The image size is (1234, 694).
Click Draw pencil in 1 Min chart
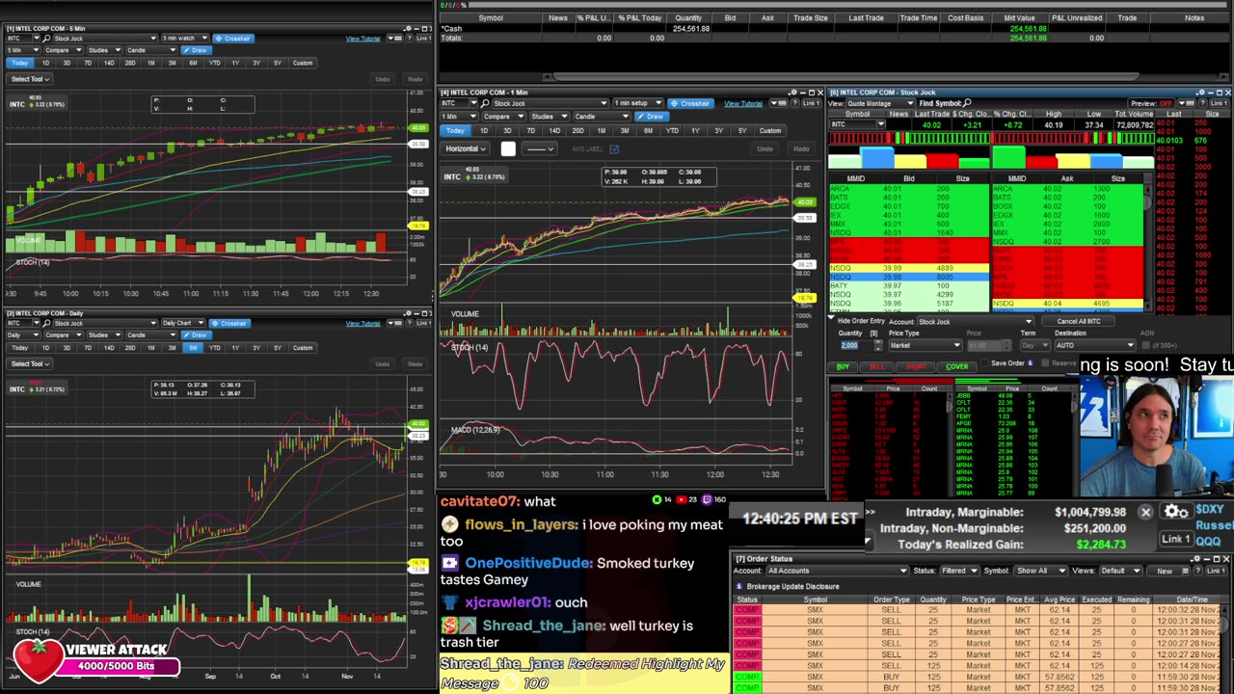652,117
